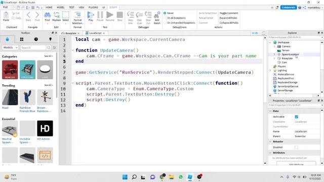Open the Toolbox Marketplace tab icon
324x182 pixels.
point(8,39)
